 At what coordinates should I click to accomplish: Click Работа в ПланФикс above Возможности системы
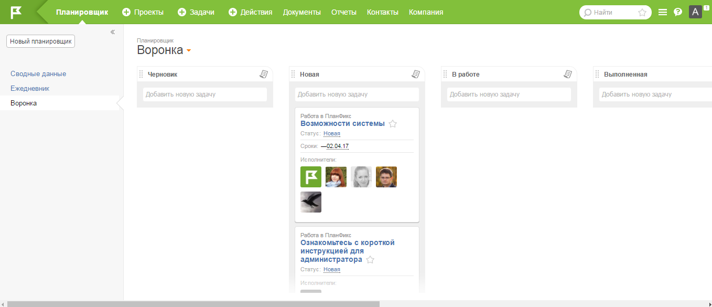coord(326,116)
